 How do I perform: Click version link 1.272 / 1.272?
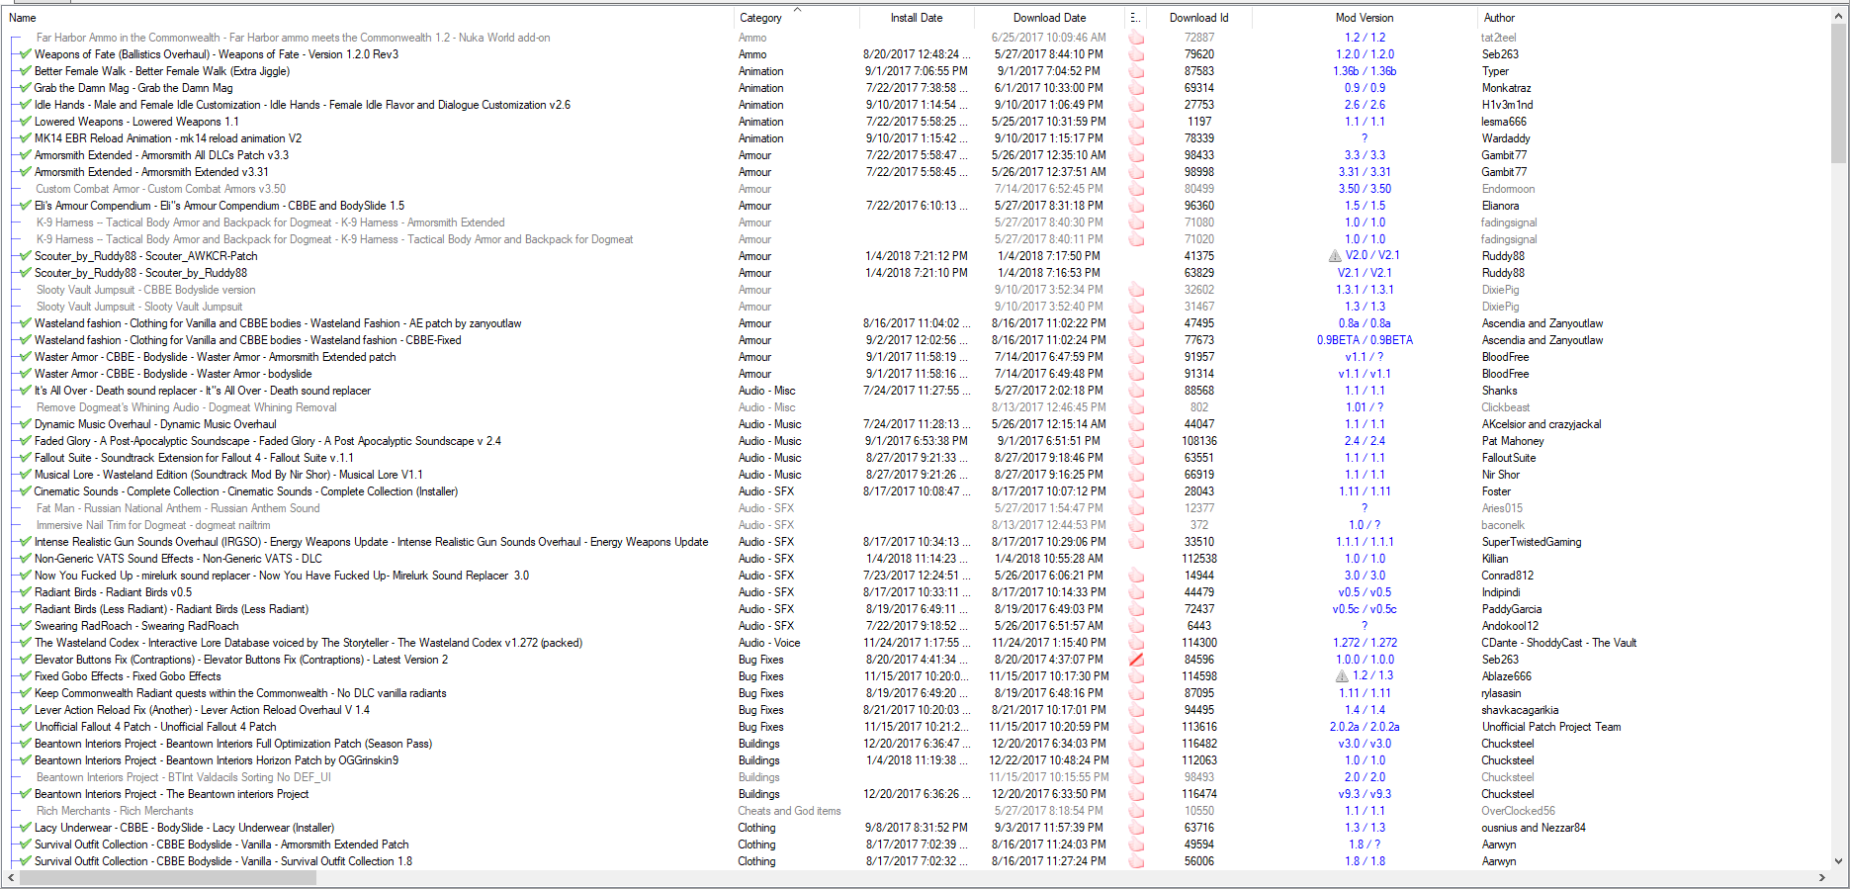(1365, 643)
